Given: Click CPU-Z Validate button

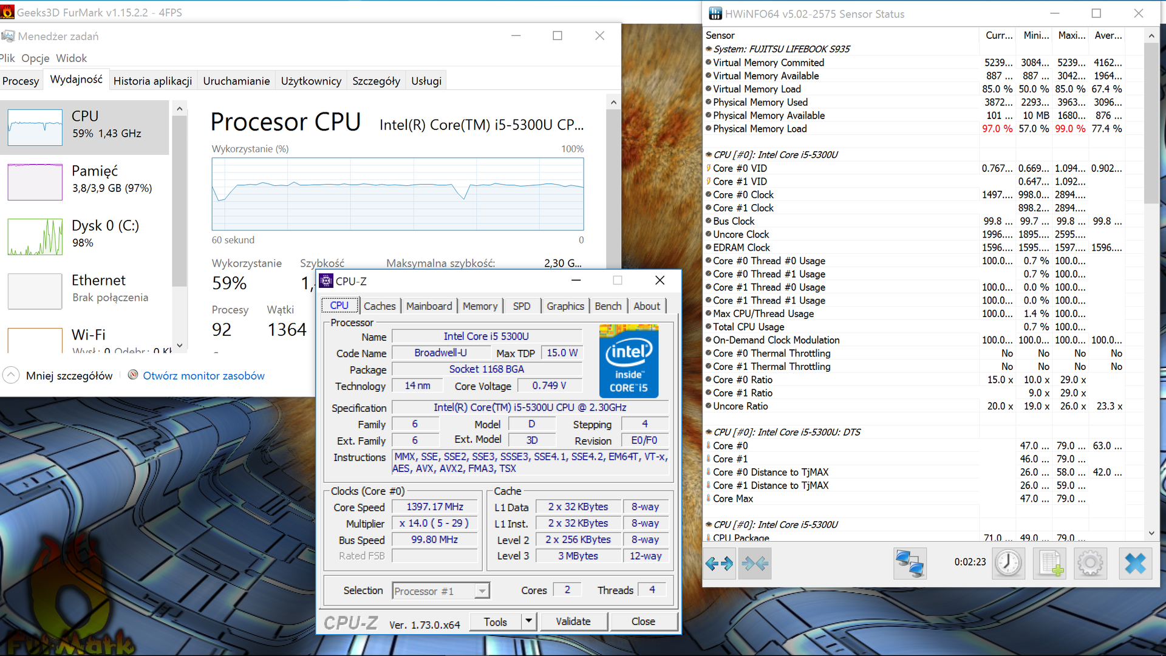Looking at the screenshot, I should (x=573, y=621).
